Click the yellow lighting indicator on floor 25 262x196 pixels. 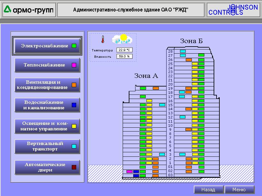point(195,64)
